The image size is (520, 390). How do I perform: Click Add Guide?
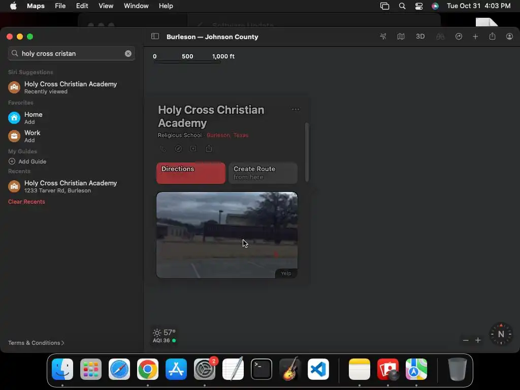[x=27, y=161]
